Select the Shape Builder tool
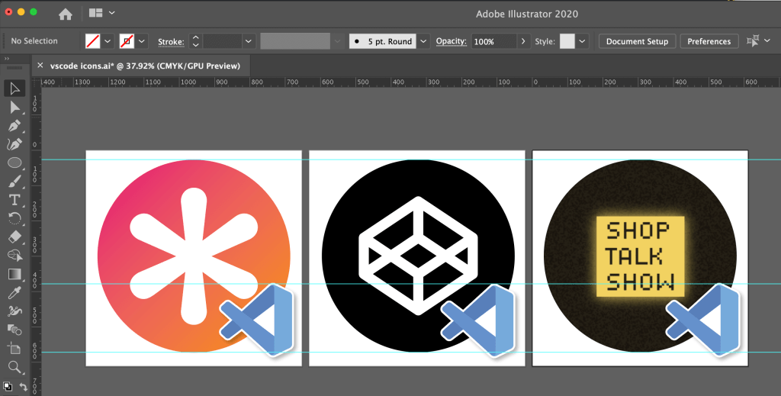Screen dimensions: 781x396 coord(14,255)
